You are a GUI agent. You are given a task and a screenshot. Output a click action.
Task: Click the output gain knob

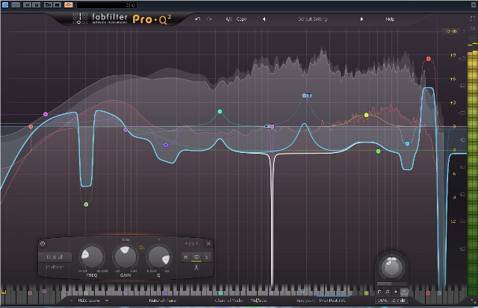pos(390,266)
